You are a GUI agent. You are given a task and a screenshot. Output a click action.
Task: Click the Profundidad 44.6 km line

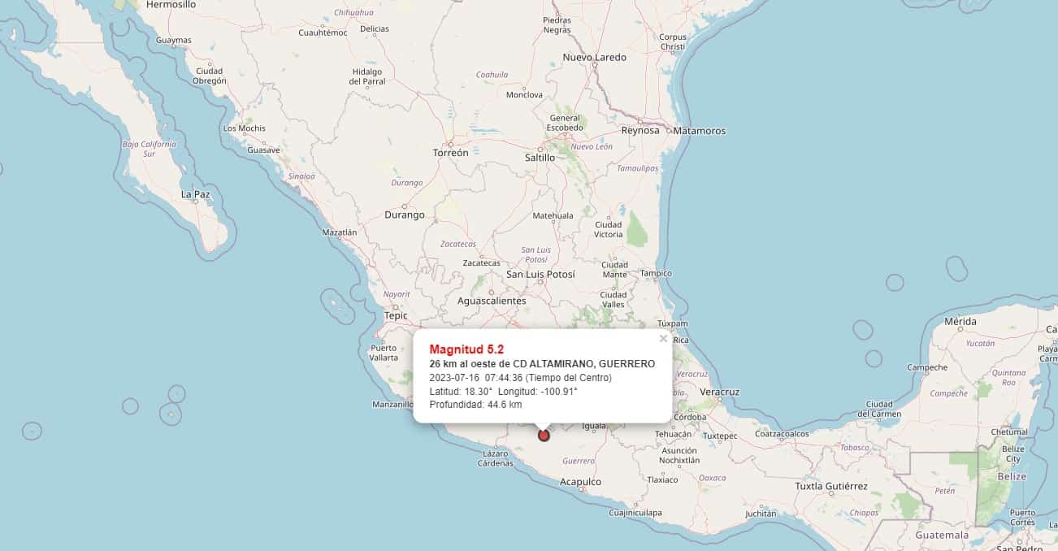point(475,404)
